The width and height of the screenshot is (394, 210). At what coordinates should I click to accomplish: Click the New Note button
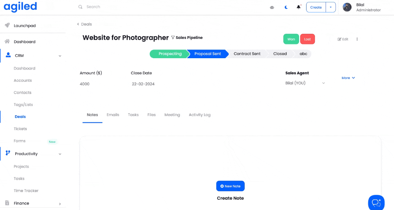pos(230,186)
